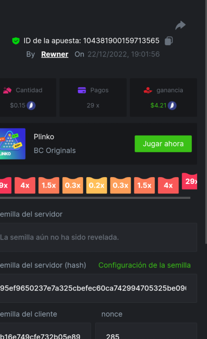Click the share arrow icon
207x339 pixels.
tap(180, 25)
